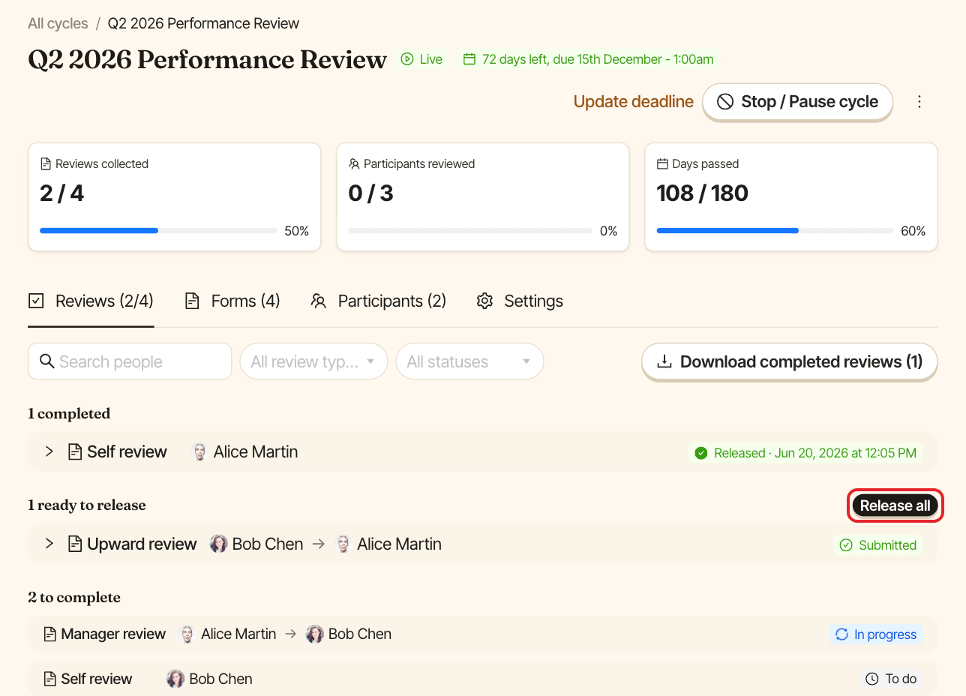Click the Live status play icon
966x696 pixels.
(407, 59)
